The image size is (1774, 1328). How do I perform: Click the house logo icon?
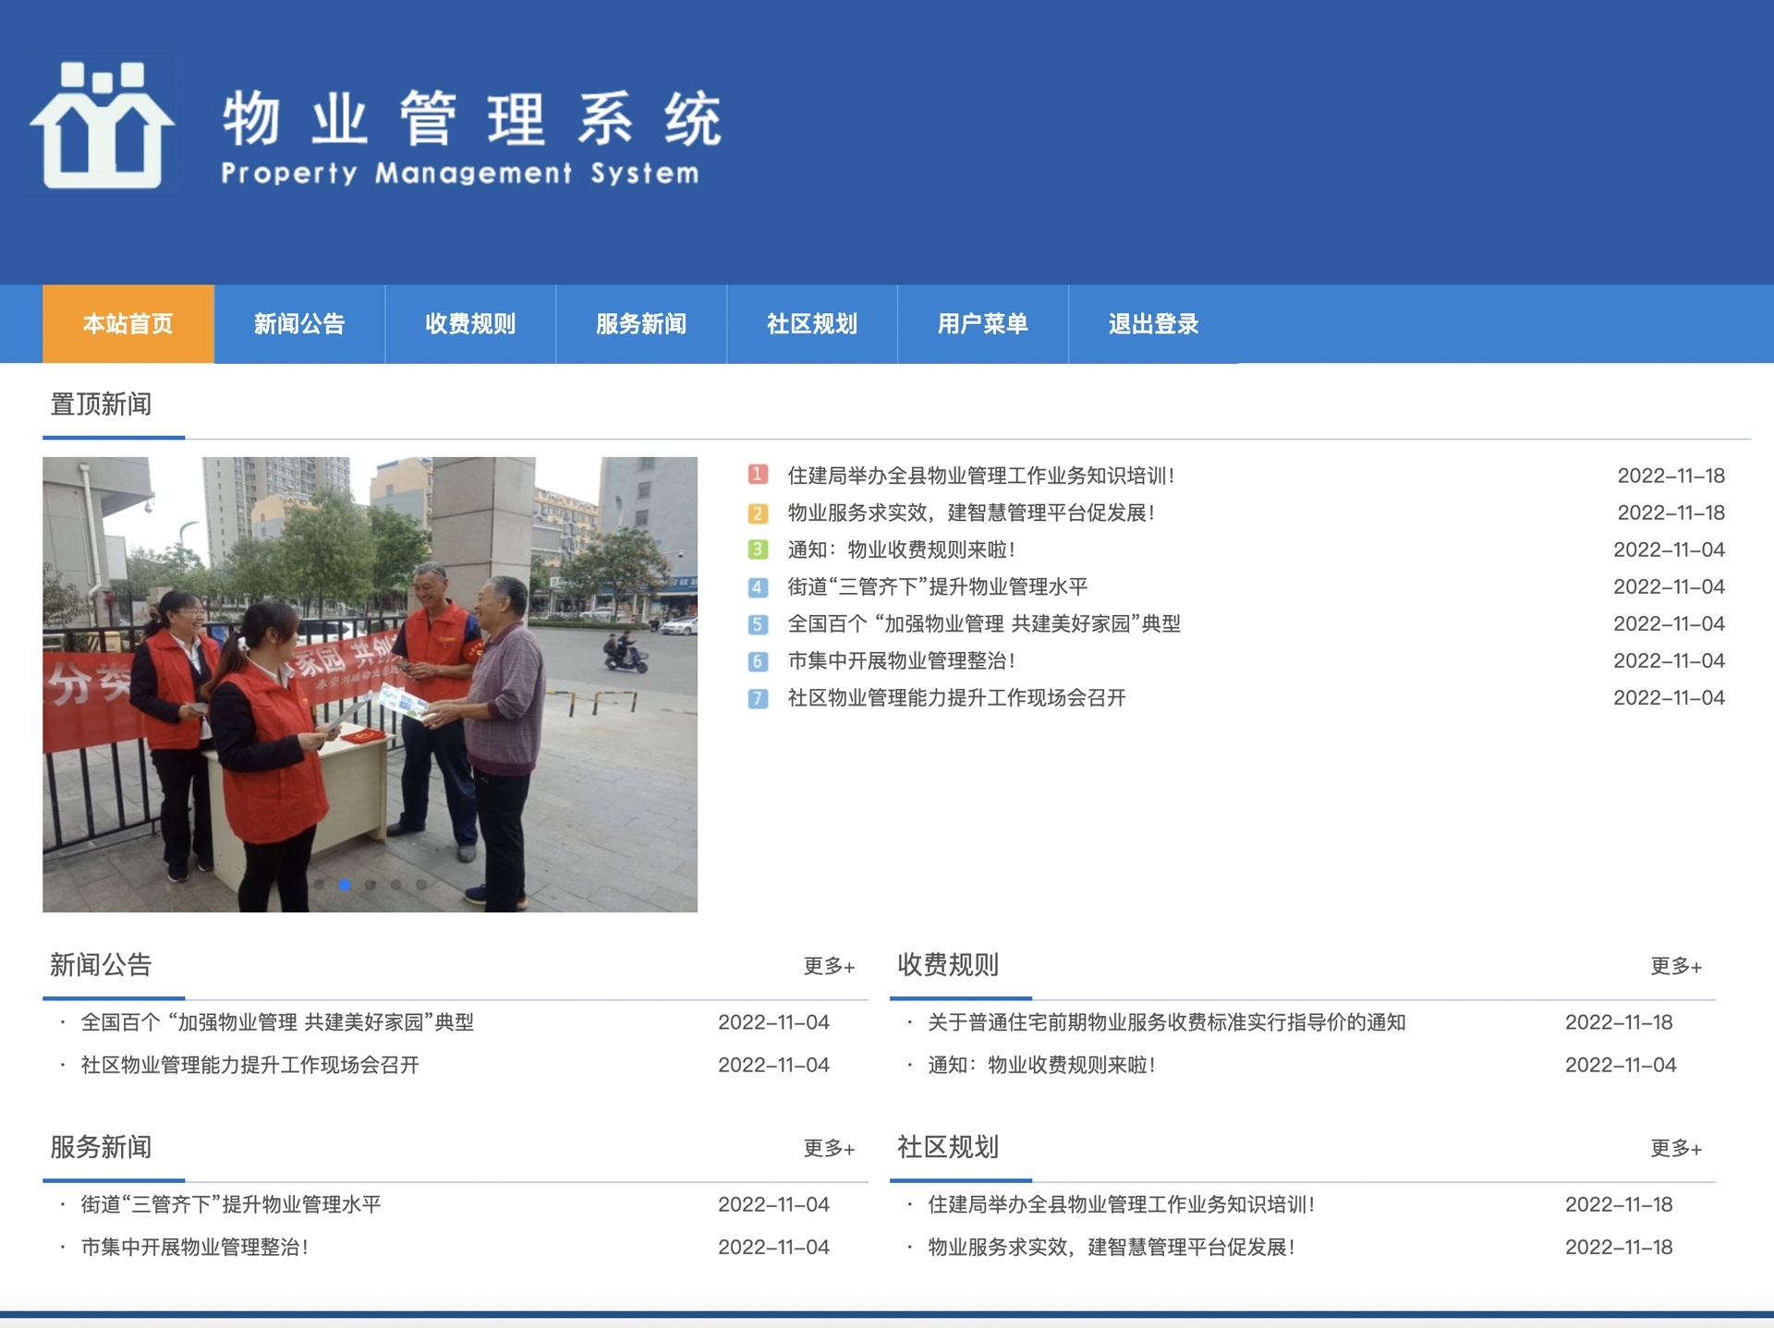102,125
